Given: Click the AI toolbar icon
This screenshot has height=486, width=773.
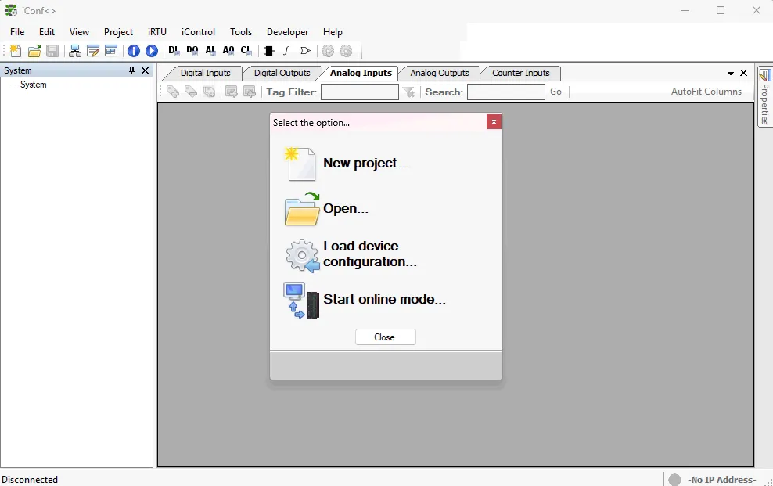Looking at the screenshot, I should tap(210, 51).
